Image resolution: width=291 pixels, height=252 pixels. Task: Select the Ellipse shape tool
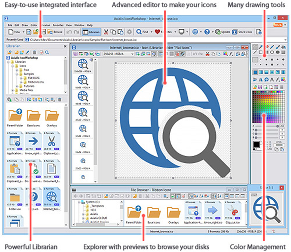(272, 52)
